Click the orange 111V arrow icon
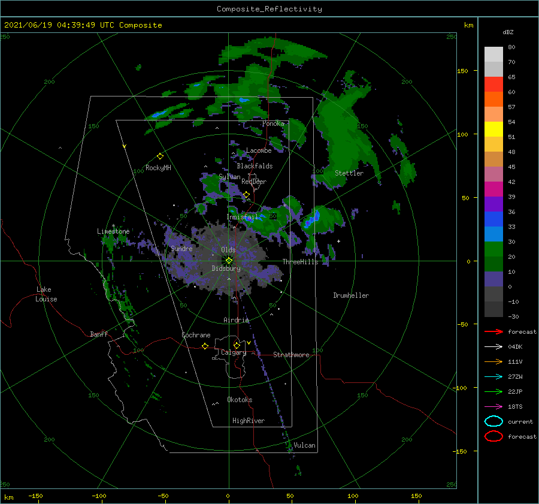Screen dimensions: 539x504 pyautogui.click(x=493, y=361)
